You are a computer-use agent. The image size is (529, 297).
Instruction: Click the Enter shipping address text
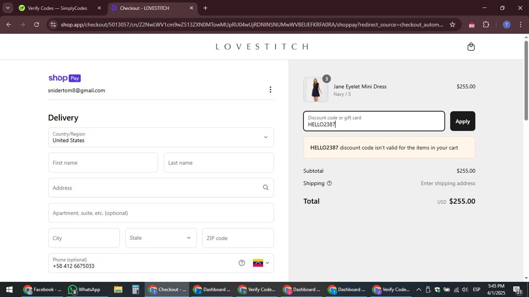(448, 183)
